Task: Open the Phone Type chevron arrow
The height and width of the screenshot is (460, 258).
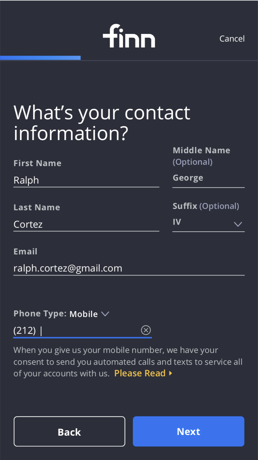Action: 105,314
